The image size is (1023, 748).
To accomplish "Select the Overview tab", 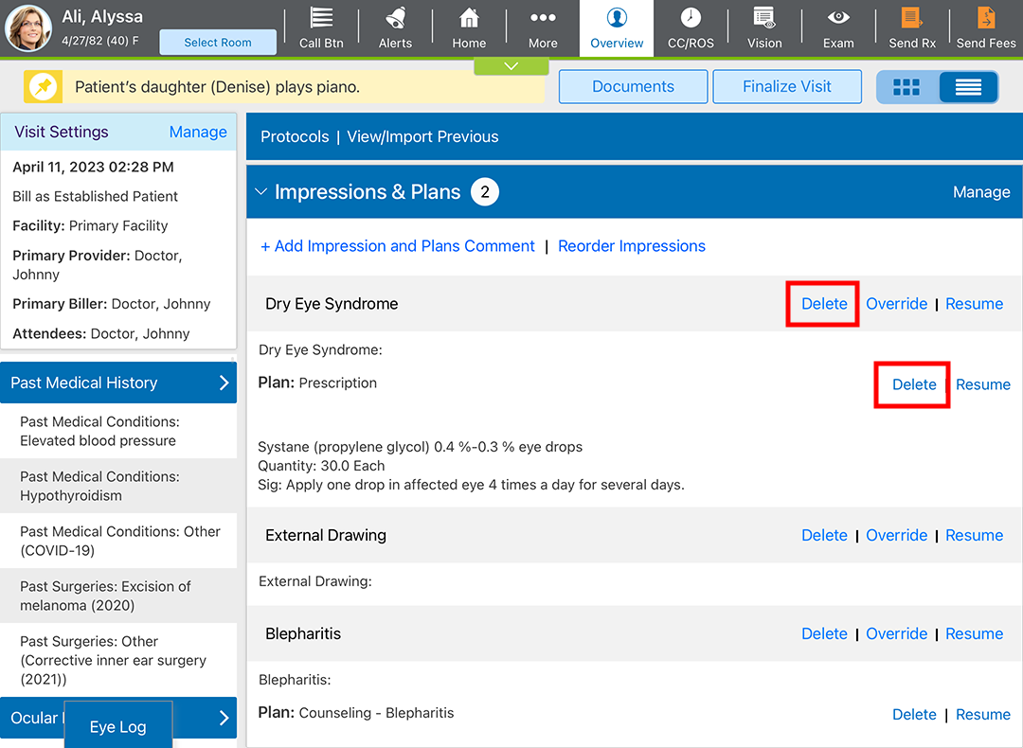I will 617,27.
